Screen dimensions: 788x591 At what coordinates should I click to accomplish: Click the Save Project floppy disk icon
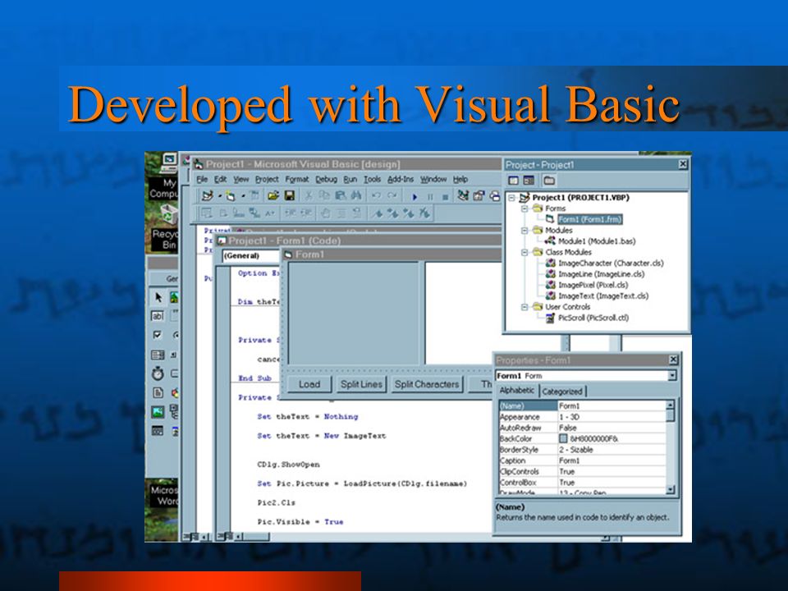pyautogui.click(x=290, y=195)
